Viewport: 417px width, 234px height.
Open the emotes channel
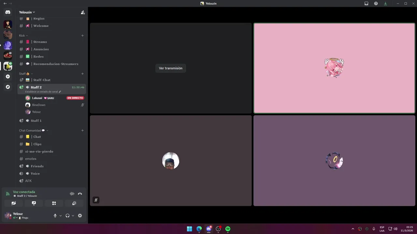[x=52, y=159]
